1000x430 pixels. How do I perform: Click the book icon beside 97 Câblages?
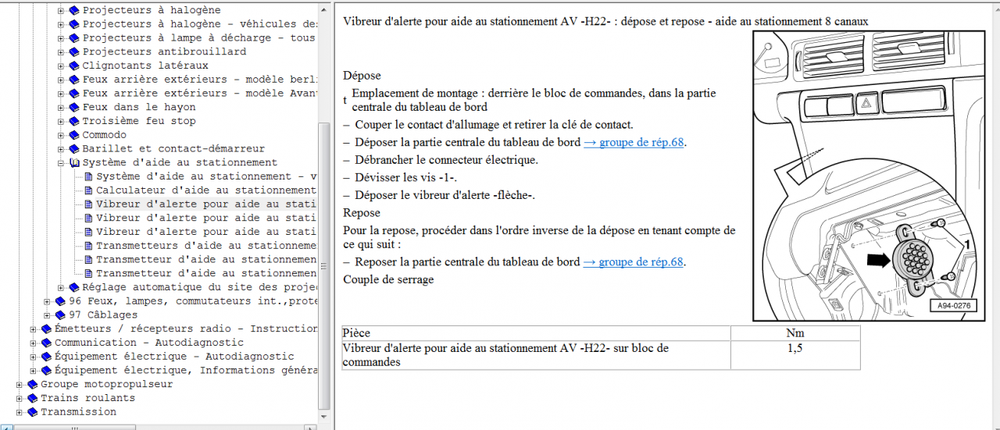coord(60,315)
